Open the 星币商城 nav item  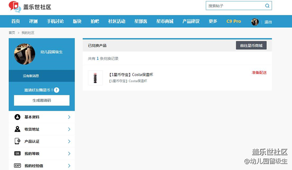coord(165,21)
